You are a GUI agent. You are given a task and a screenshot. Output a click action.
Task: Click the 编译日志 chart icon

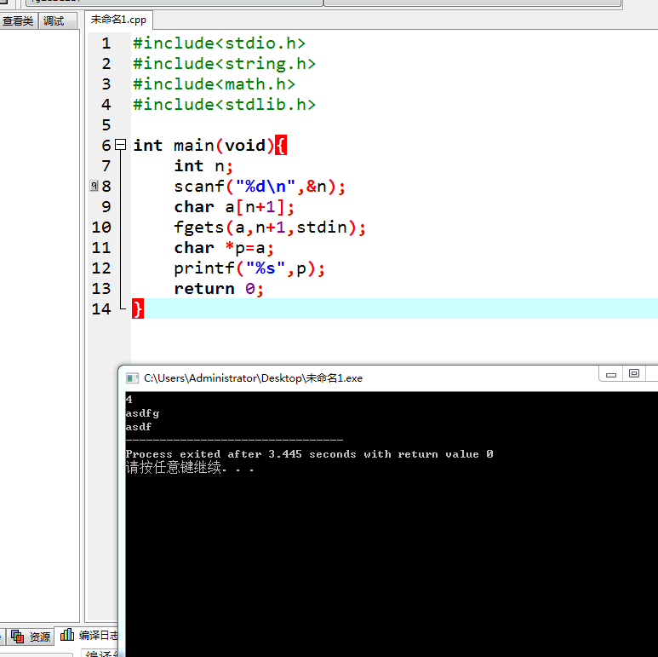tap(67, 634)
